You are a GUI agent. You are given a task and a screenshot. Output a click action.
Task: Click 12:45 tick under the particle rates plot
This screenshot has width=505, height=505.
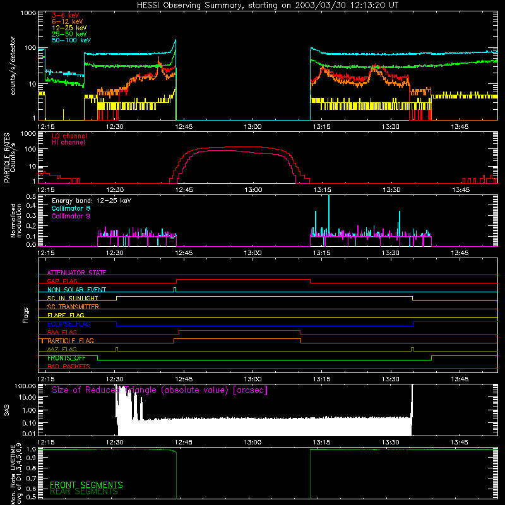click(184, 190)
